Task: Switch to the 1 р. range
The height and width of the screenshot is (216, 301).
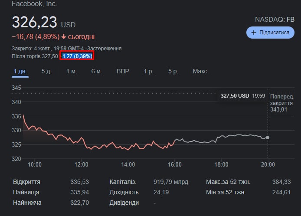Action: [x=148, y=72]
